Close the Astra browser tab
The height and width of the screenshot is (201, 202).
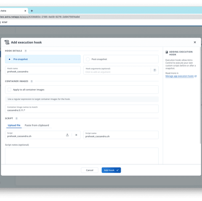click(25, 11)
